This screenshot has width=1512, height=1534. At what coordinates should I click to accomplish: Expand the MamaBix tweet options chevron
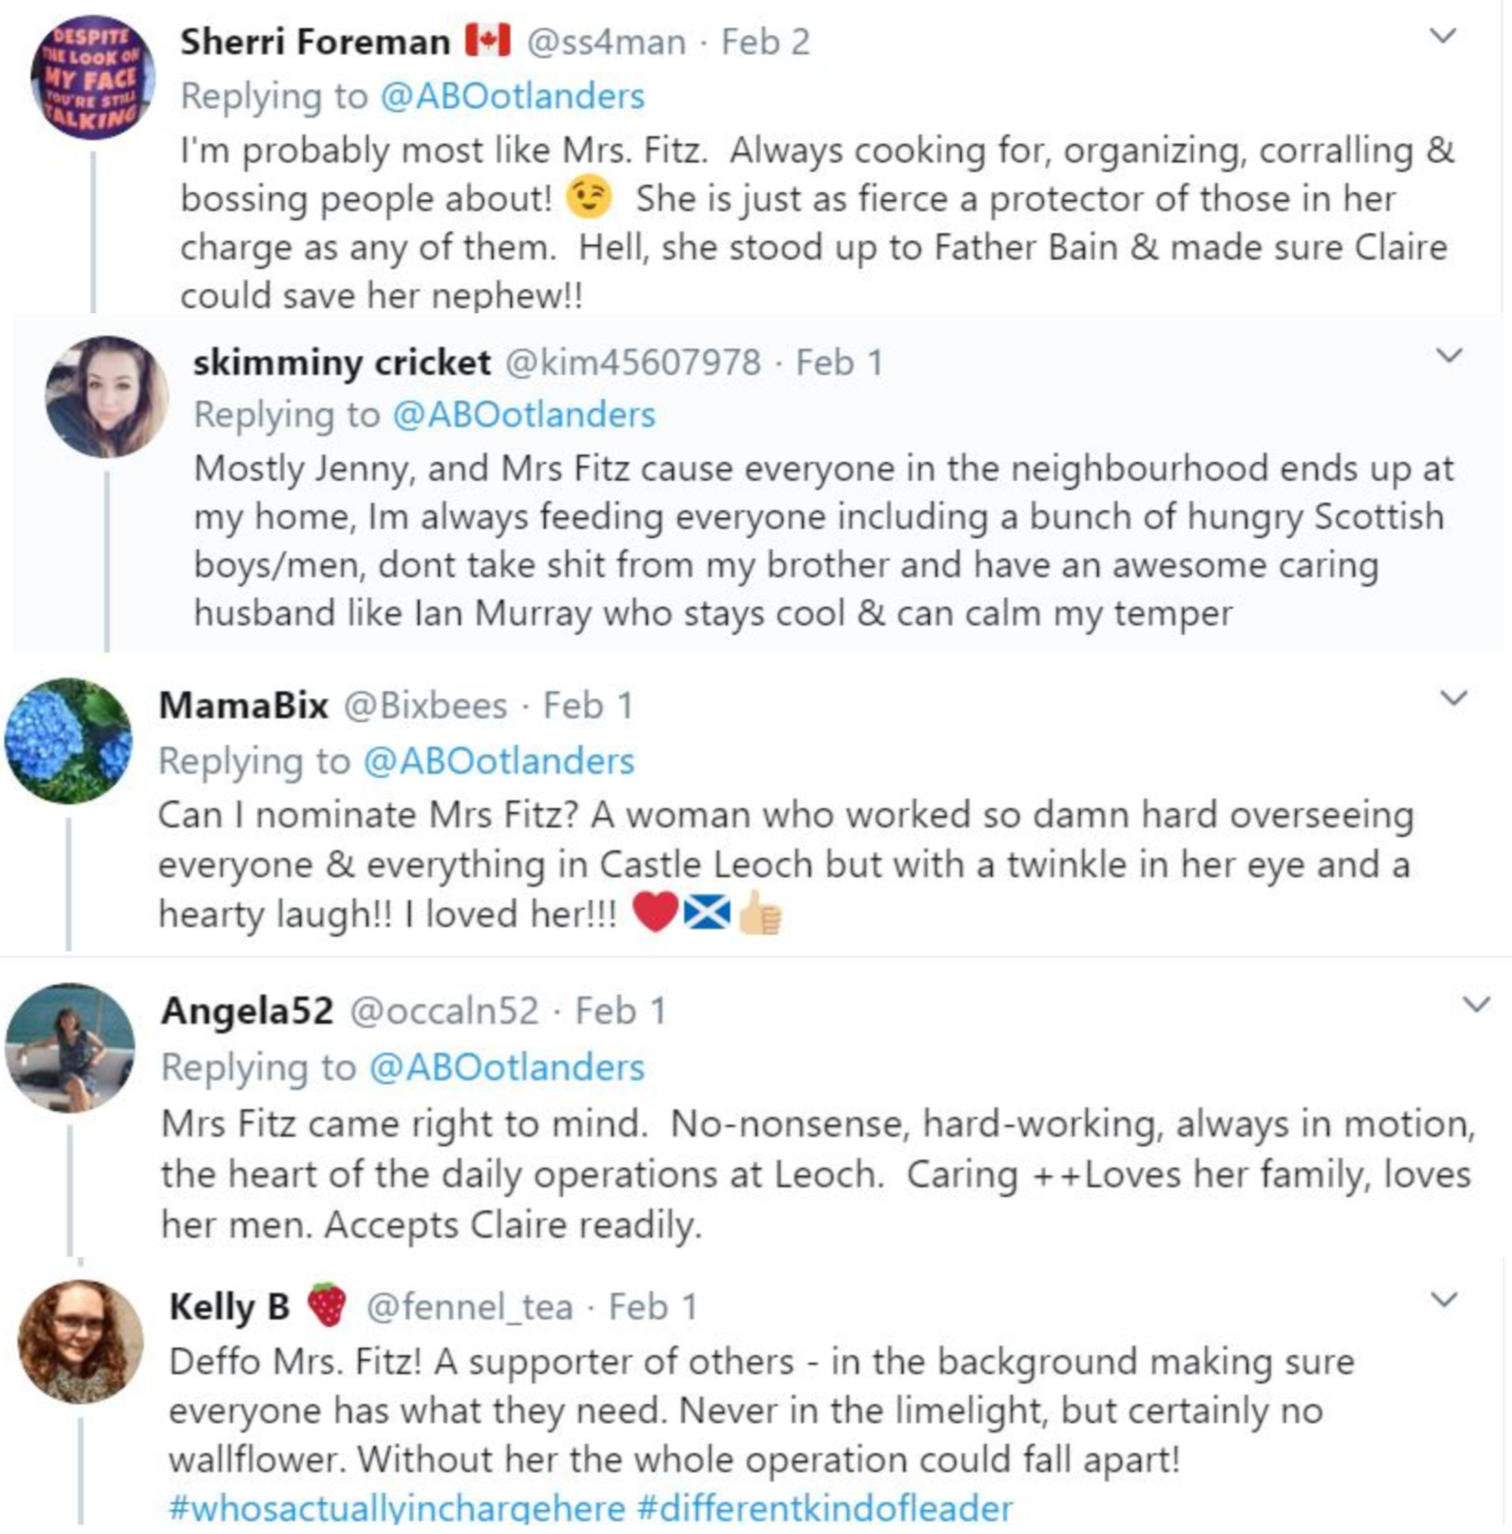(x=1453, y=699)
